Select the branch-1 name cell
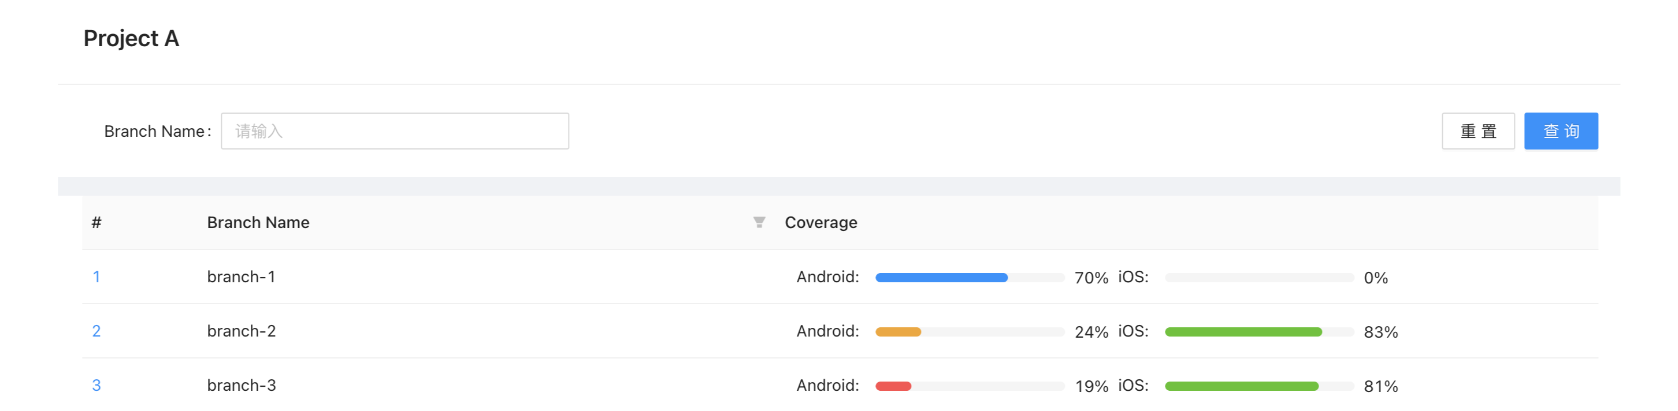The height and width of the screenshot is (411, 1678). coord(242,277)
